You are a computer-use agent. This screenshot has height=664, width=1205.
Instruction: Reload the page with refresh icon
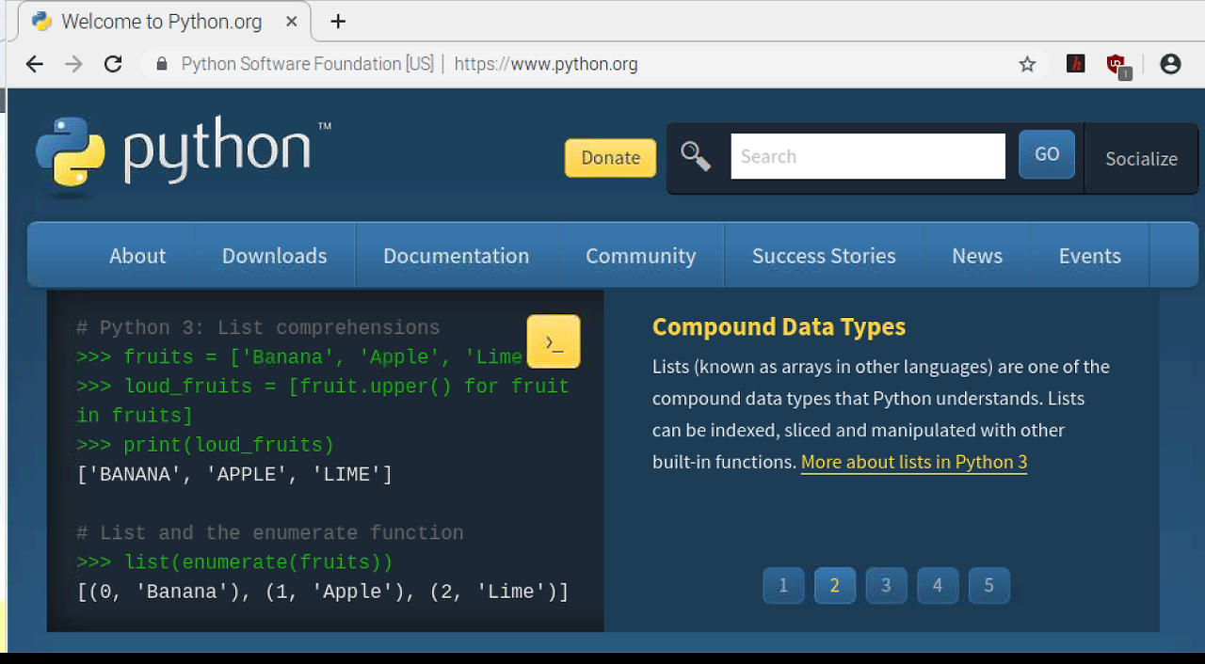point(113,64)
